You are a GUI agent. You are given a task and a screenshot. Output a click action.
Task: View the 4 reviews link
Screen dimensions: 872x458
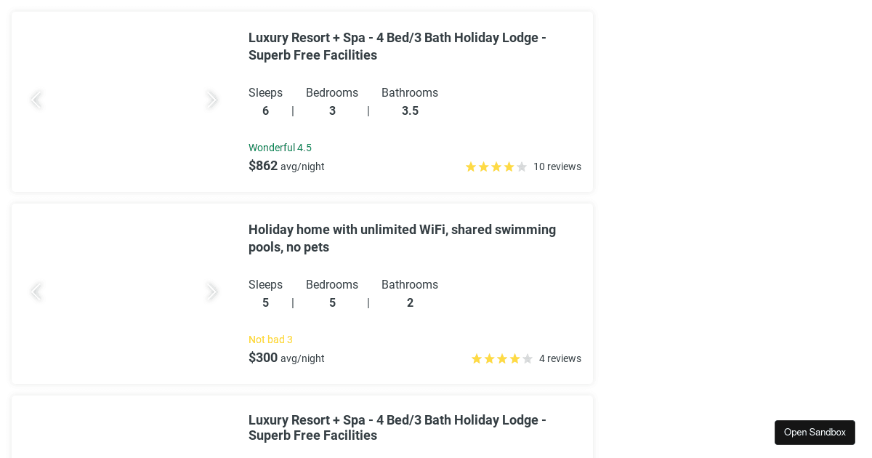(x=560, y=358)
